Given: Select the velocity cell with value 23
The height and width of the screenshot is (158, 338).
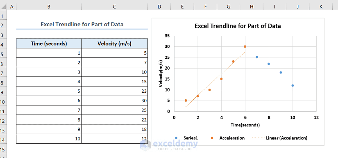Looking at the screenshot, I should (114, 91).
